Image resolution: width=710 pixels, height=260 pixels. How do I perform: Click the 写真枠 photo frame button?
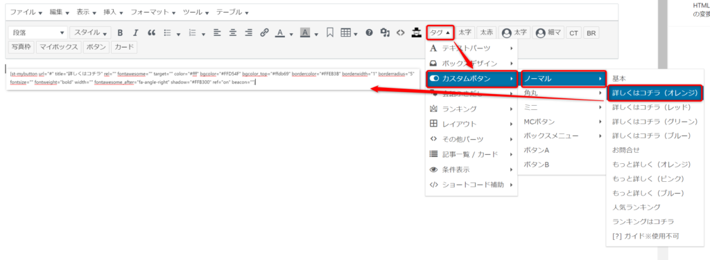pyautogui.click(x=21, y=47)
